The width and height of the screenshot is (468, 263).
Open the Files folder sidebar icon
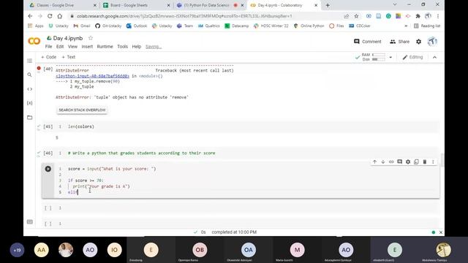(x=29, y=118)
